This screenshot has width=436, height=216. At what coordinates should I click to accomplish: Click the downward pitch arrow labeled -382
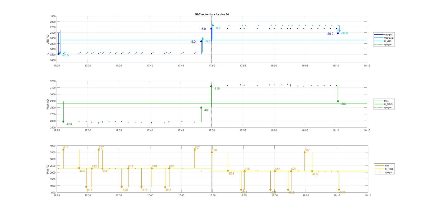click(338, 94)
